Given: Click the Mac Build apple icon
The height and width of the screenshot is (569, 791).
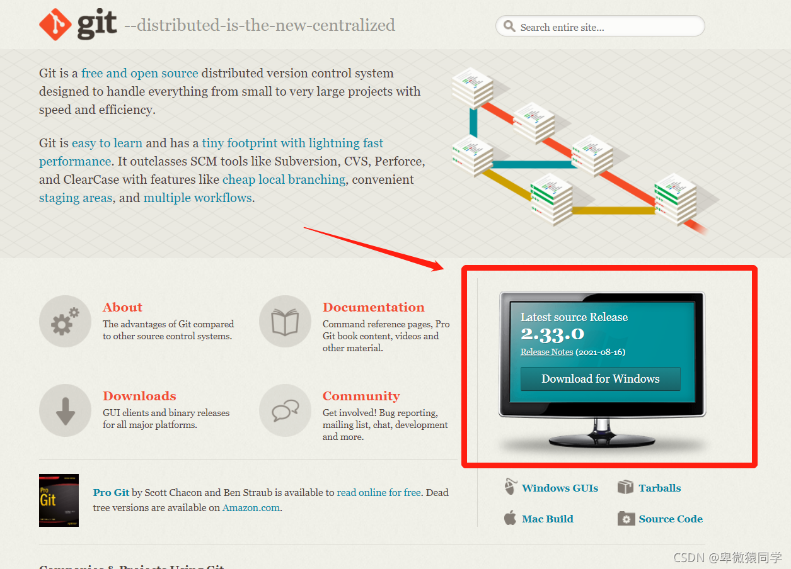Looking at the screenshot, I should pyautogui.click(x=510, y=518).
